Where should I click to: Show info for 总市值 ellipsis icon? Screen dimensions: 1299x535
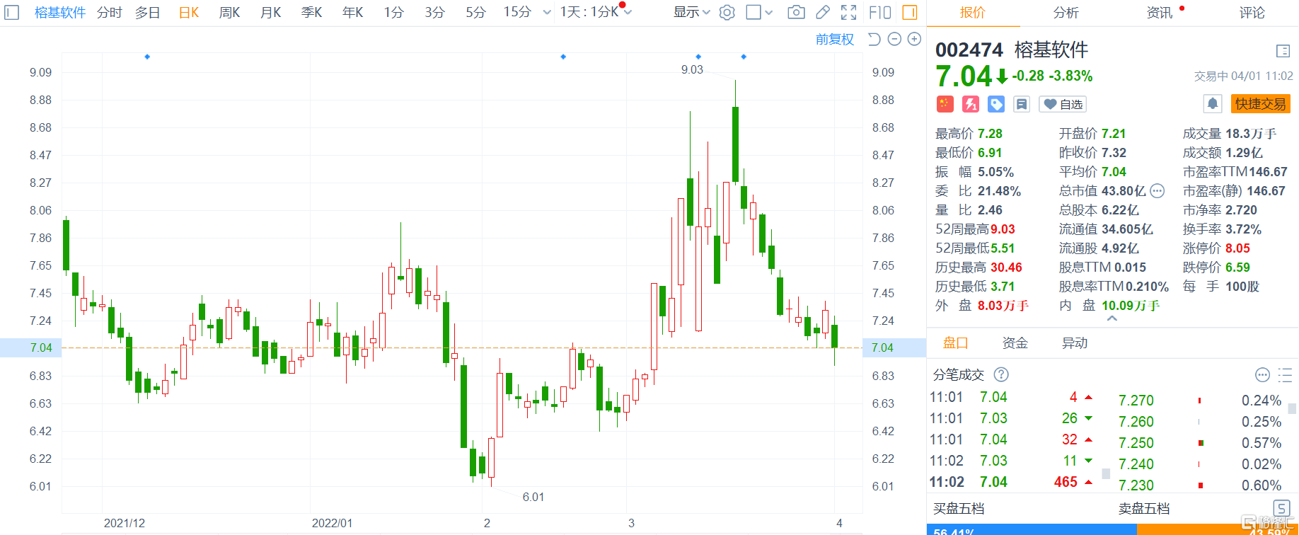(1157, 190)
